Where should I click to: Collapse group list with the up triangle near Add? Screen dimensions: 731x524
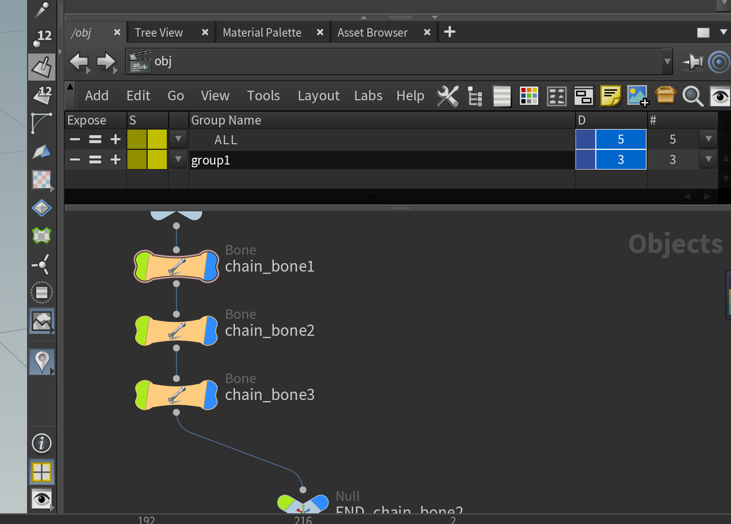70,87
